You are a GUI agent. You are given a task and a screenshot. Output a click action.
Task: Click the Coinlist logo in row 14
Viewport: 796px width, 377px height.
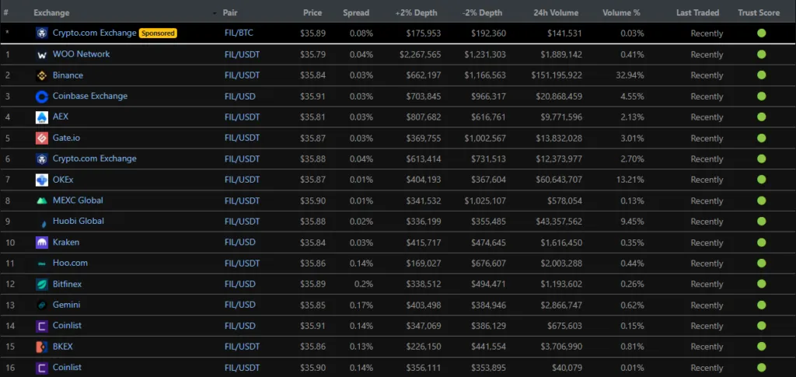point(42,326)
